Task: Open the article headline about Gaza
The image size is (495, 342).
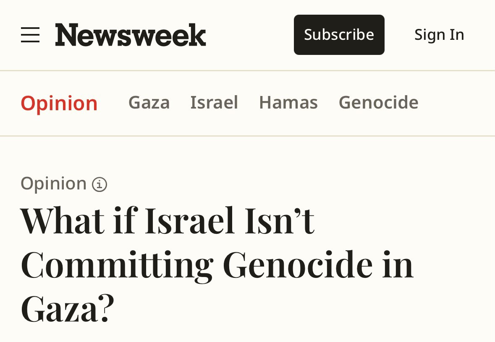Action: click(x=217, y=264)
